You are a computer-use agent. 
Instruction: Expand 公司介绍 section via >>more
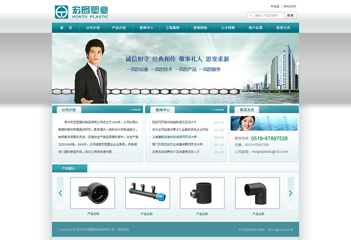[x=135, y=110]
